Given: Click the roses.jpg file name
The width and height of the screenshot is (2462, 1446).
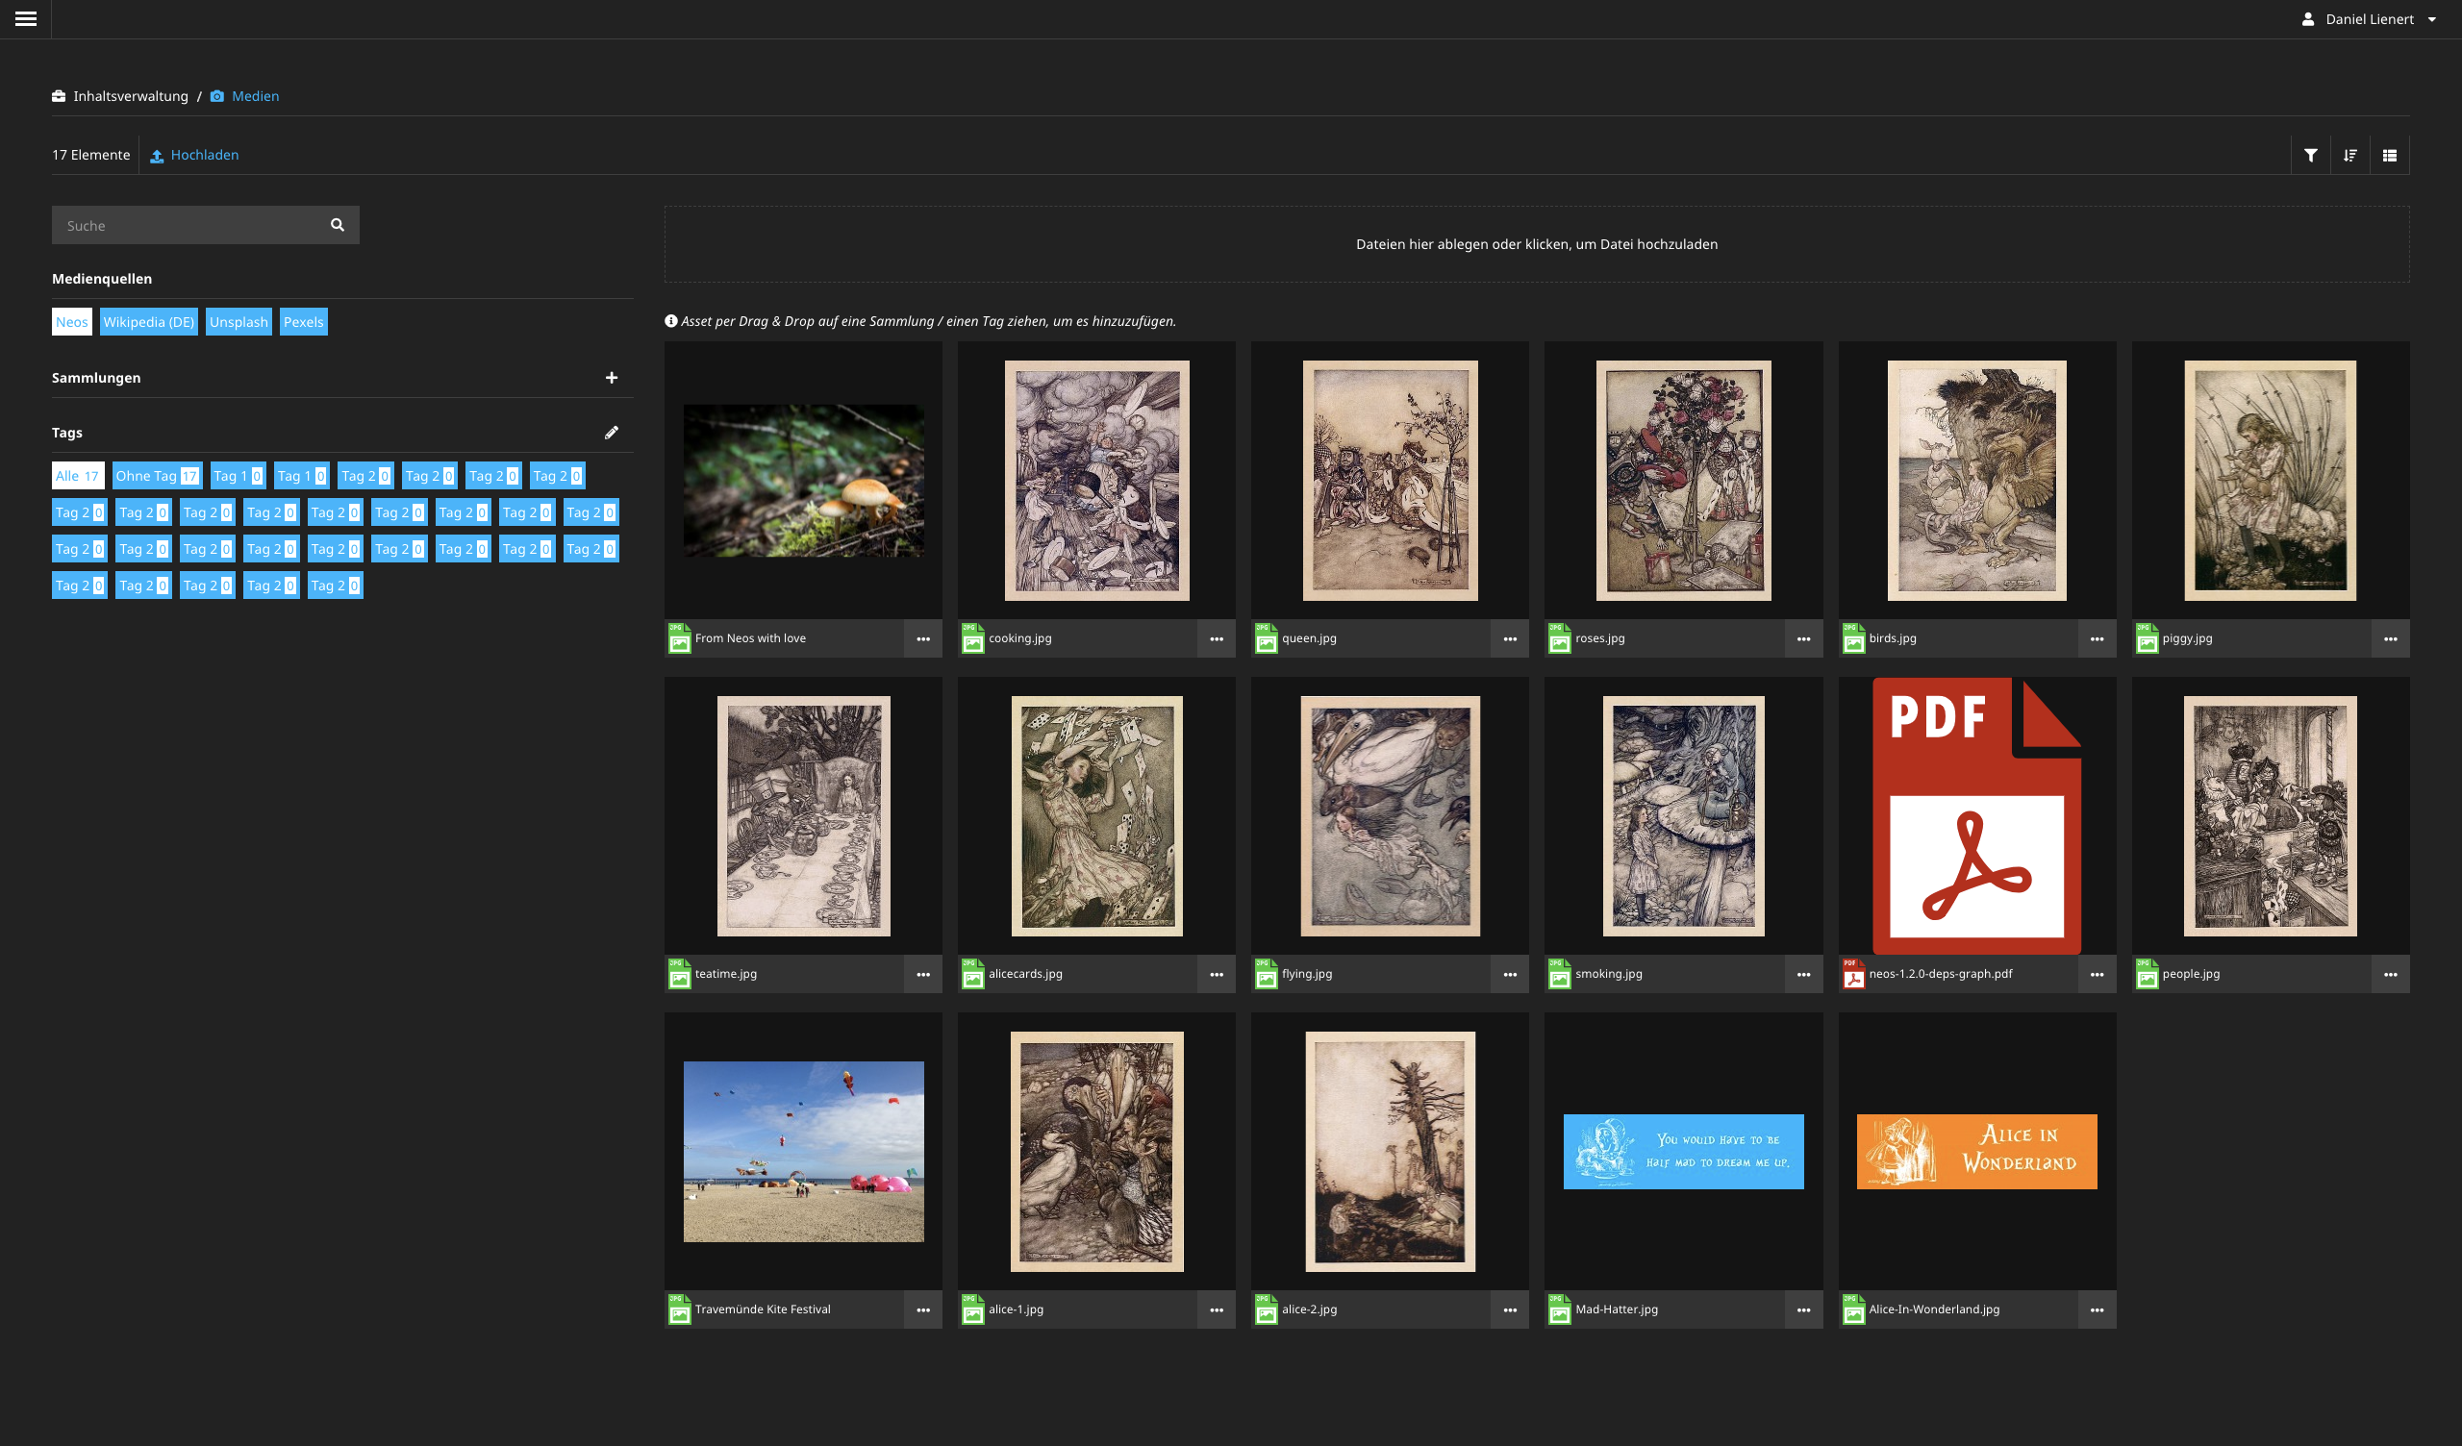Looking at the screenshot, I should click(x=1600, y=639).
